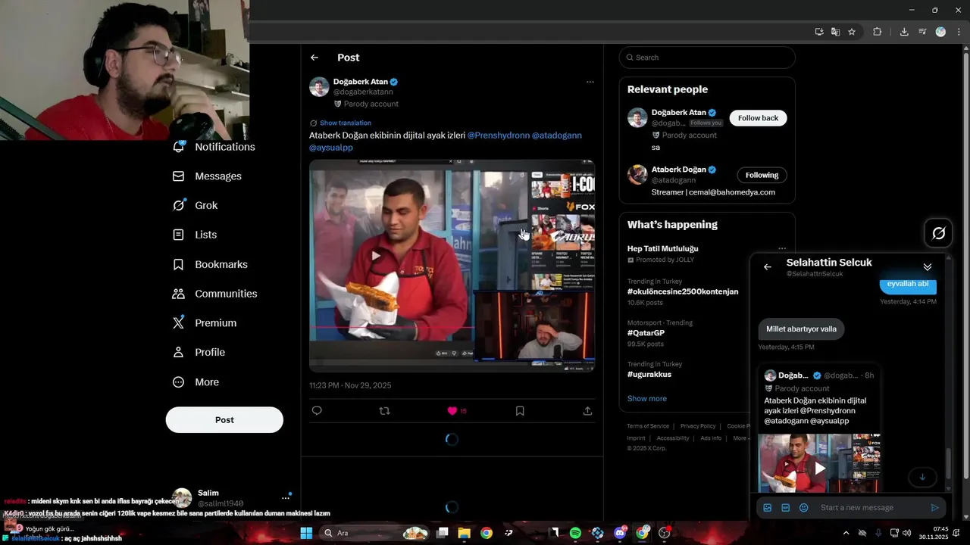Open Spotify from the taskbar
970x545 pixels.
click(575, 533)
